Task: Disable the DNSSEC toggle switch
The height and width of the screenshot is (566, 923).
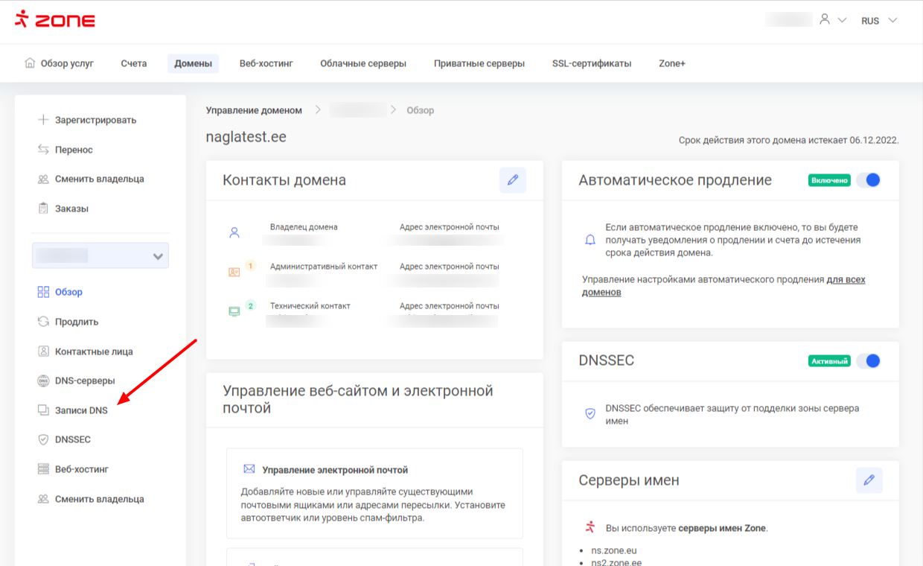Action: pos(868,361)
